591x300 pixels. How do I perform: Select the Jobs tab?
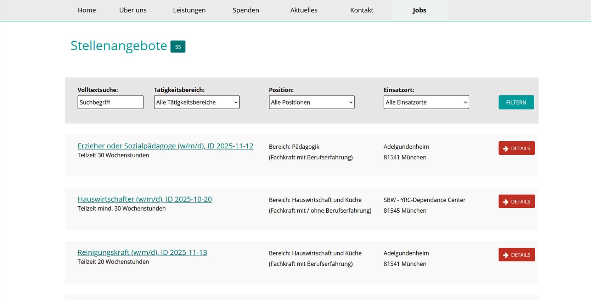pyautogui.click(x=419, y=10)
